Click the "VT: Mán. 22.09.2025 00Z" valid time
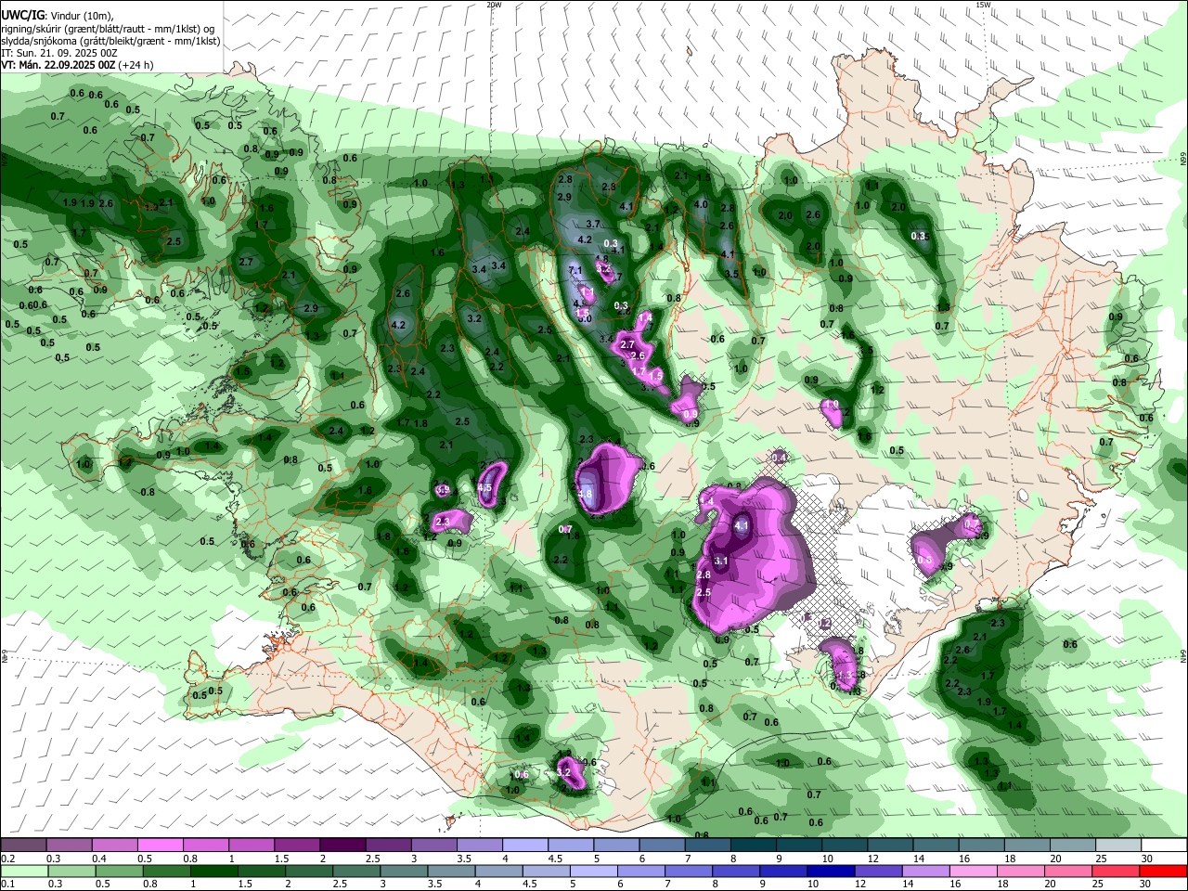 tap(58, 65)
